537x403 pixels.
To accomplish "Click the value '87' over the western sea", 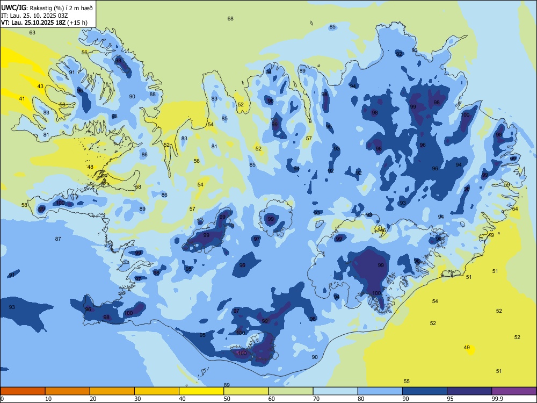I will point(58,239).
